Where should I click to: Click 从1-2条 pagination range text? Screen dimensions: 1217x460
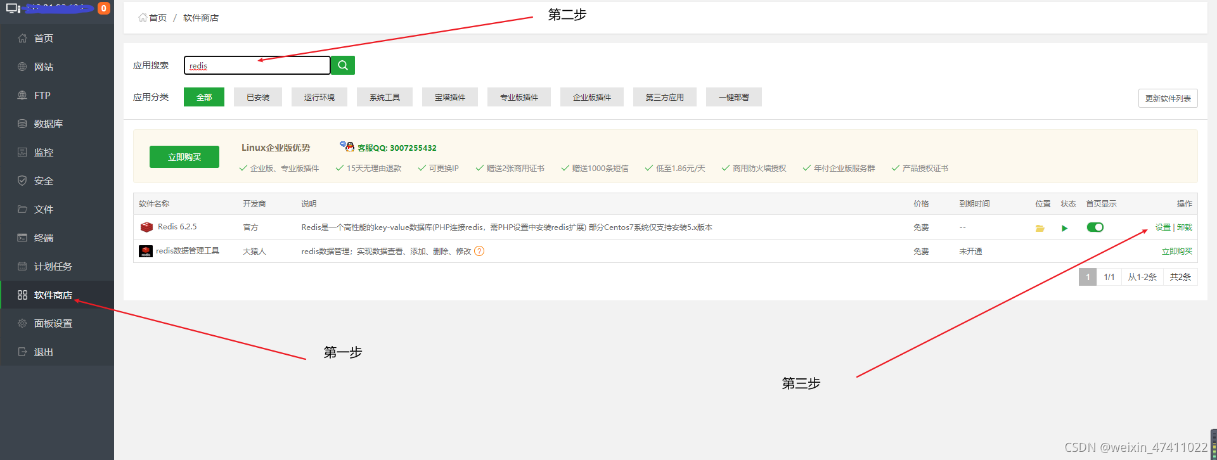tap(1142, 277)
